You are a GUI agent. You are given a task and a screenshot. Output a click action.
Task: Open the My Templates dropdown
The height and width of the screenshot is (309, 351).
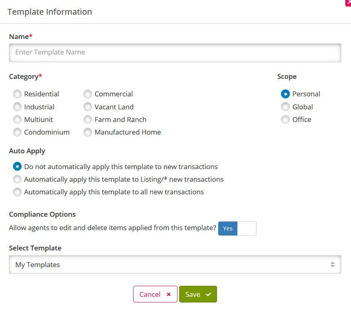[x=175, y=264]
